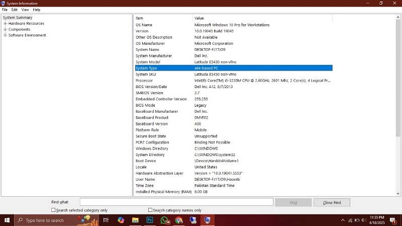Select the Embedded Controller Version row

click(234, 99)
